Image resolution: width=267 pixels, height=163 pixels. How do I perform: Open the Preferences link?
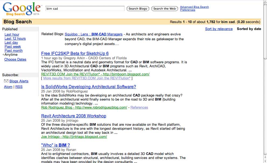[188, 10]
